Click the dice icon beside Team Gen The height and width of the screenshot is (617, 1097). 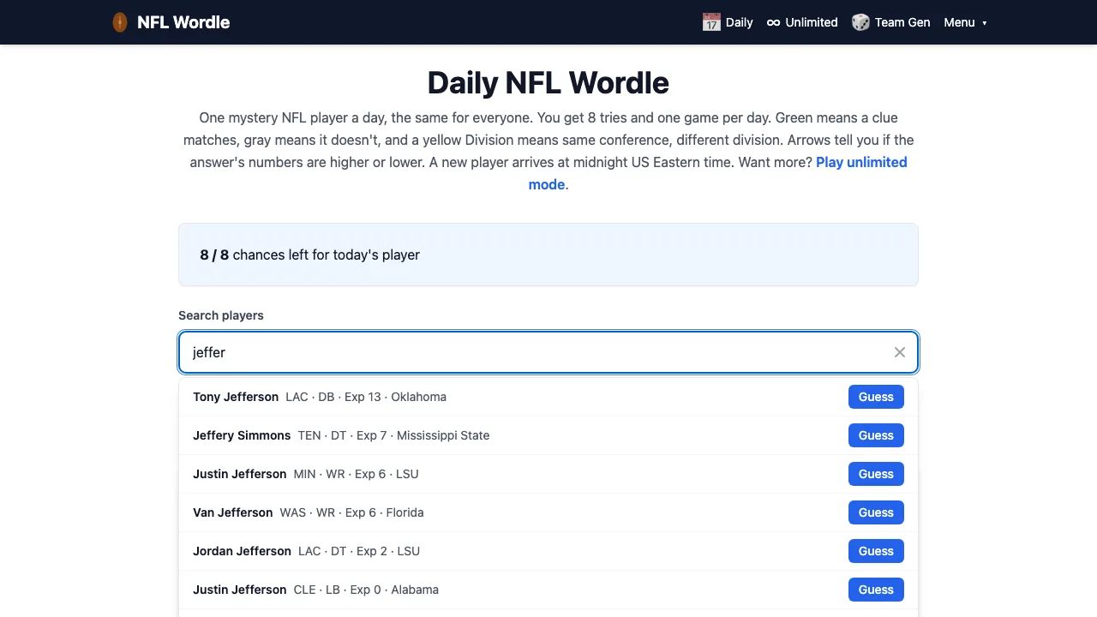click(x=860, y=22)
